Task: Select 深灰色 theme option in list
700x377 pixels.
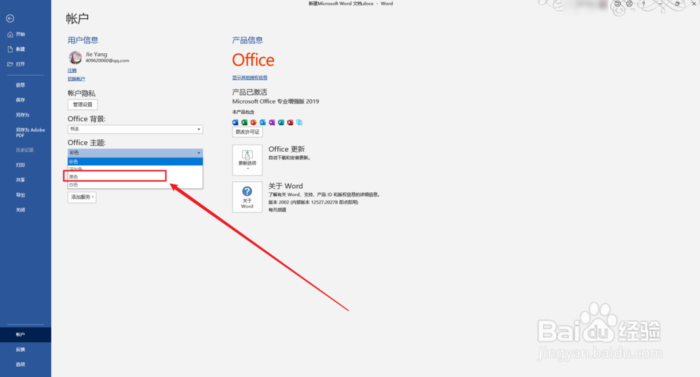Action: [x=135, y=169]
